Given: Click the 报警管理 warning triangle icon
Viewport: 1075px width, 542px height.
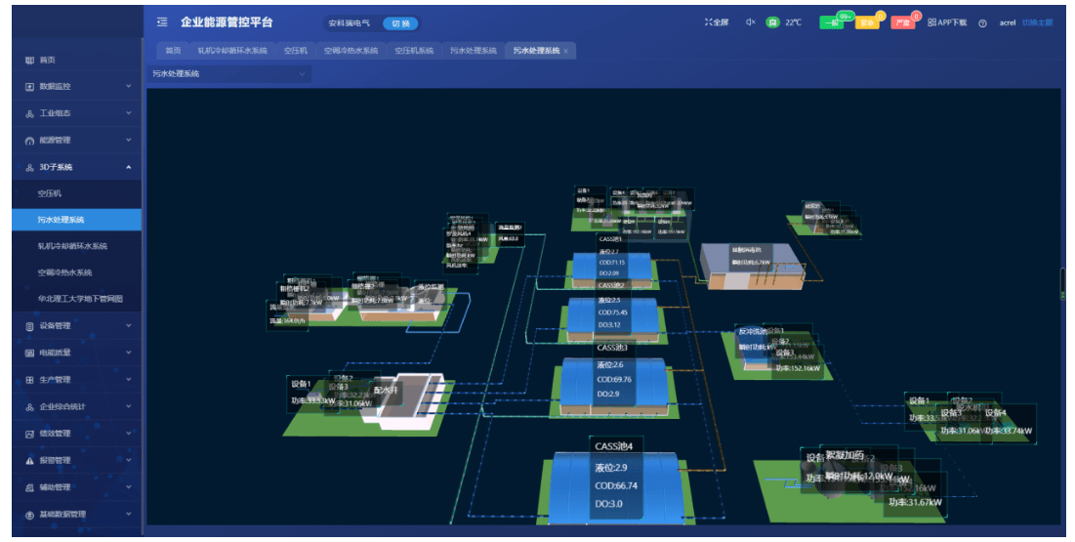Looking at the screenshot, I should pyautogui.click(x=29, y=460).
